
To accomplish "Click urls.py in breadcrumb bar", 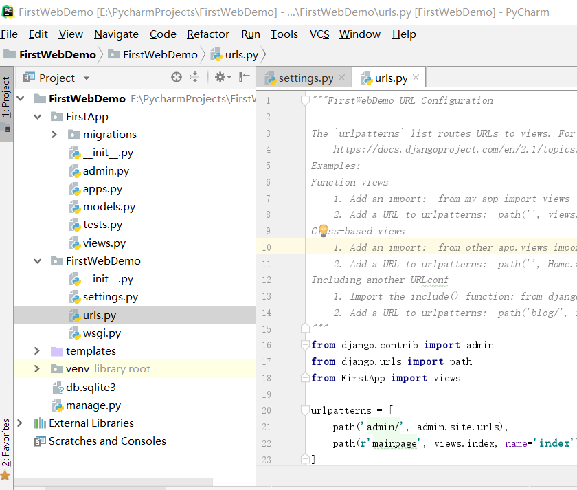I will pos(235,55).
